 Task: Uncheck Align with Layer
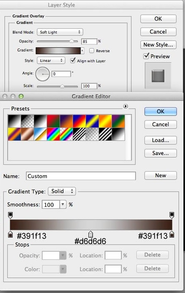point(73,61)
